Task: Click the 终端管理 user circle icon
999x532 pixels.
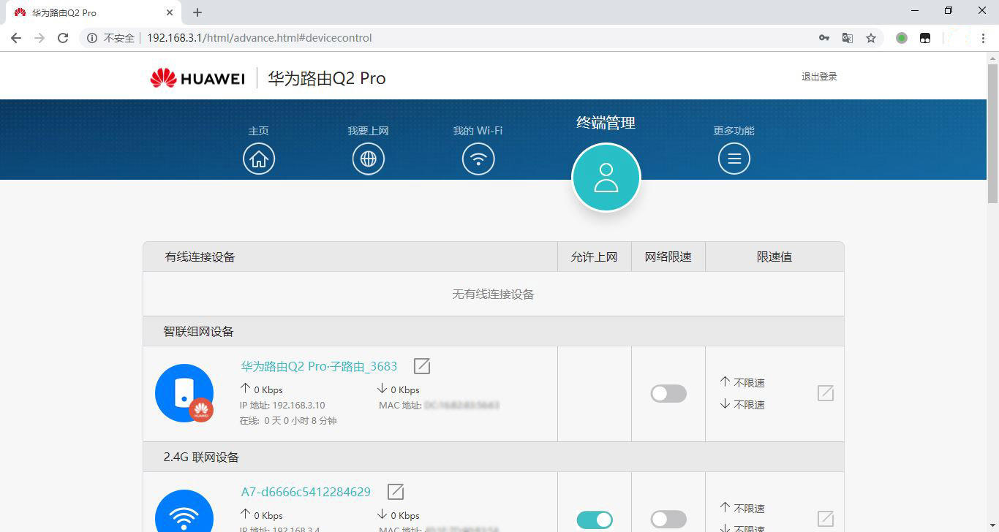Action: point(606,178)
